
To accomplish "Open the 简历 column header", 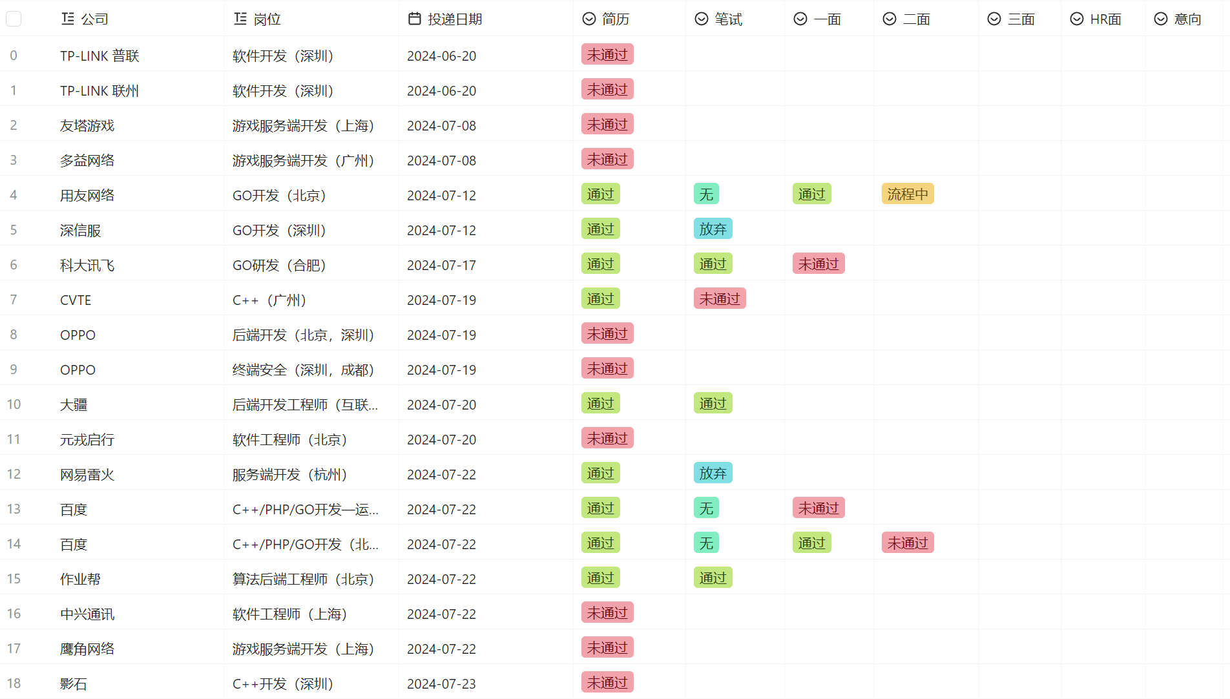I will coord(629,19).
